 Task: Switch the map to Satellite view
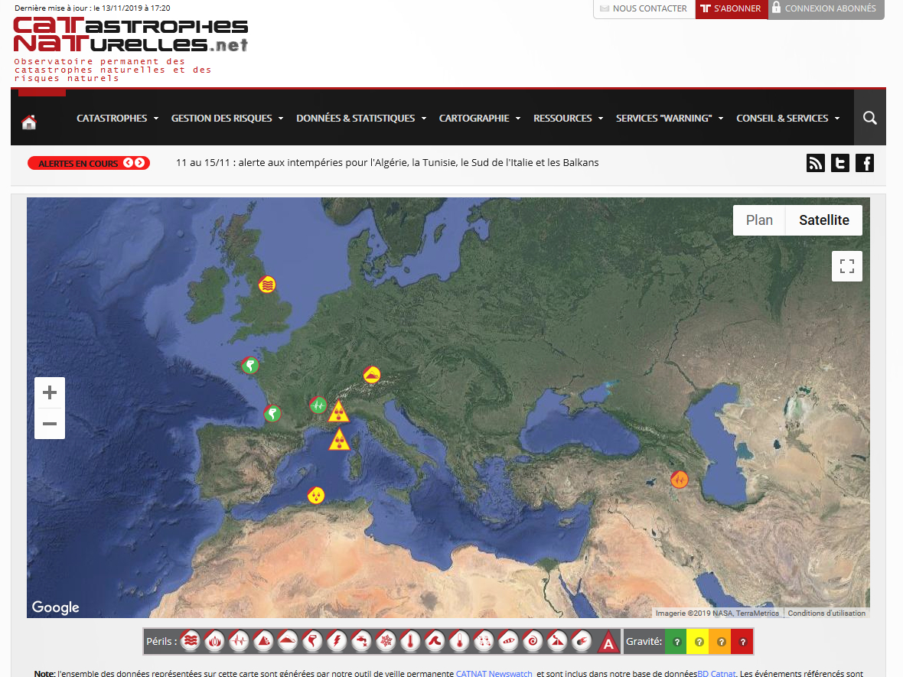pos(824,220)
